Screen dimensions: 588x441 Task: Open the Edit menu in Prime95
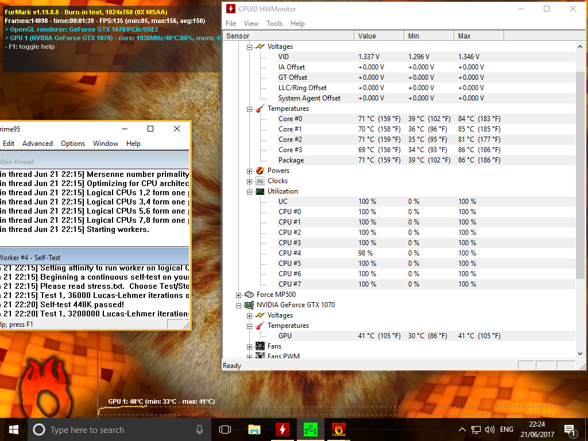coord(9,143)
